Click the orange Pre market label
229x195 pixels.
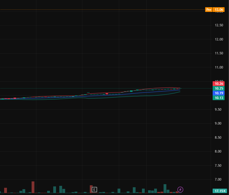point(208,9)
